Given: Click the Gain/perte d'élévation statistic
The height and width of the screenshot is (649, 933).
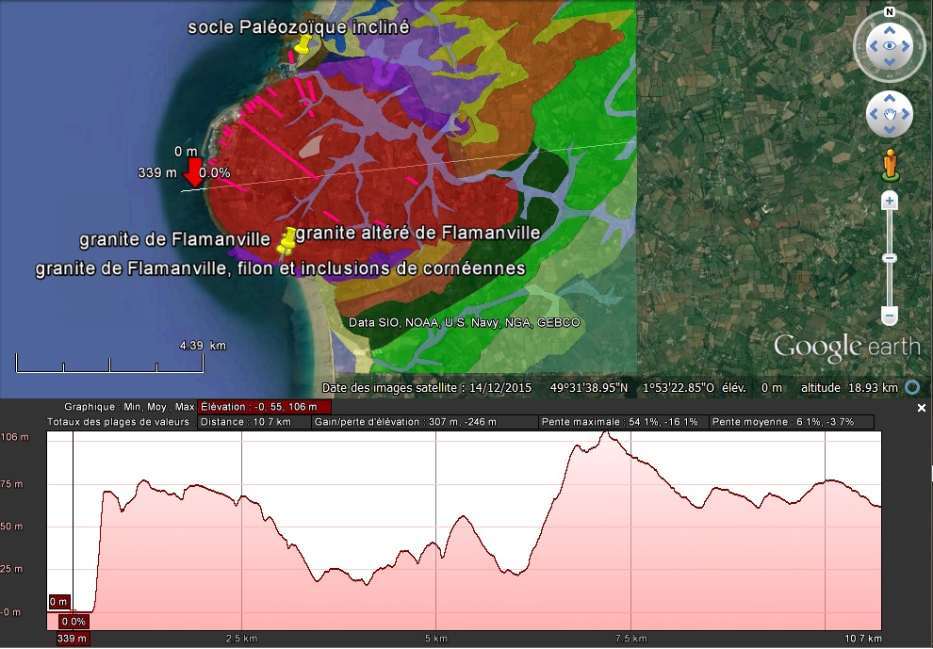Looking at the screenshot, I should [x=424, y=422].
